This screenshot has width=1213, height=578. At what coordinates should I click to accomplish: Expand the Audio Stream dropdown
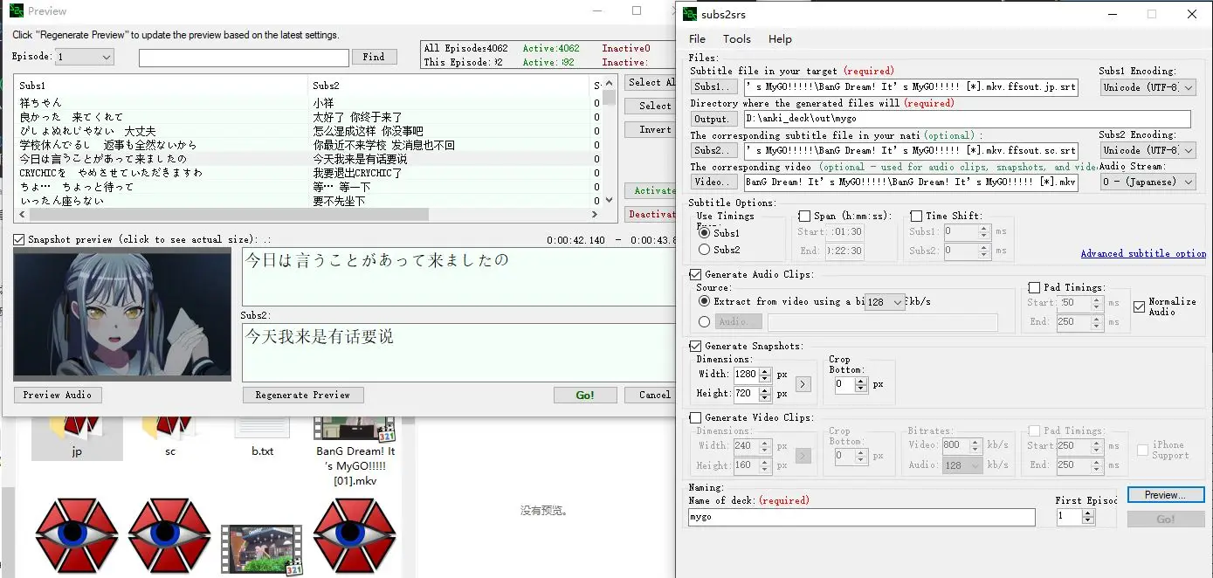coord(1147,182)
